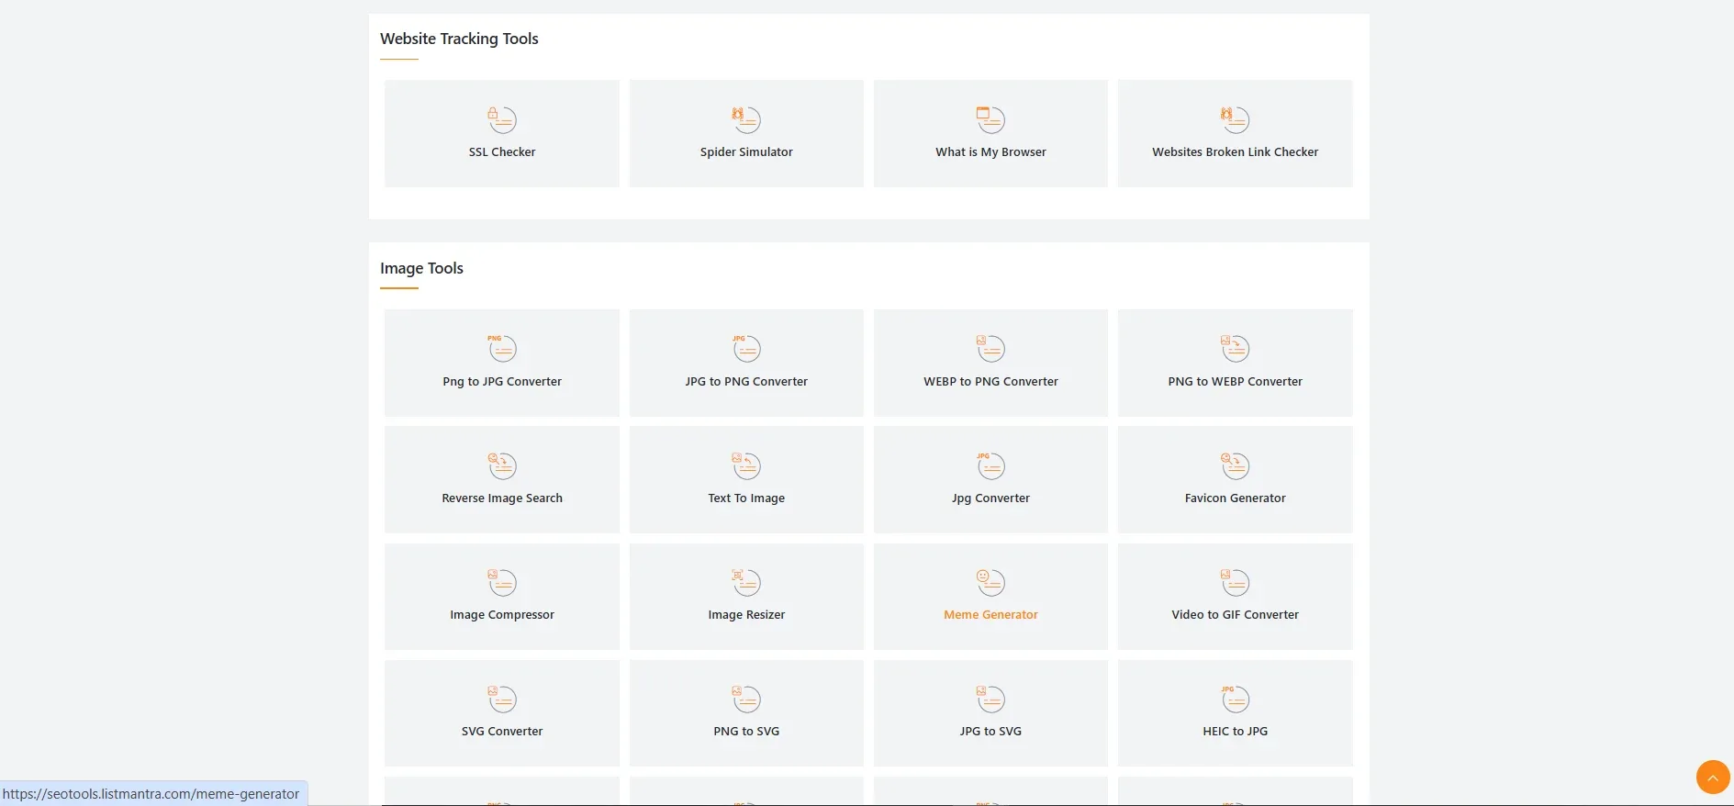Viewport: 1734px width, 806px height.
Task: Click the Image Resizer icon
Action: coord(746,582)
